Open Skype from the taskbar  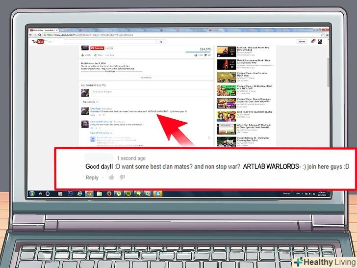[x=158, y=194]
